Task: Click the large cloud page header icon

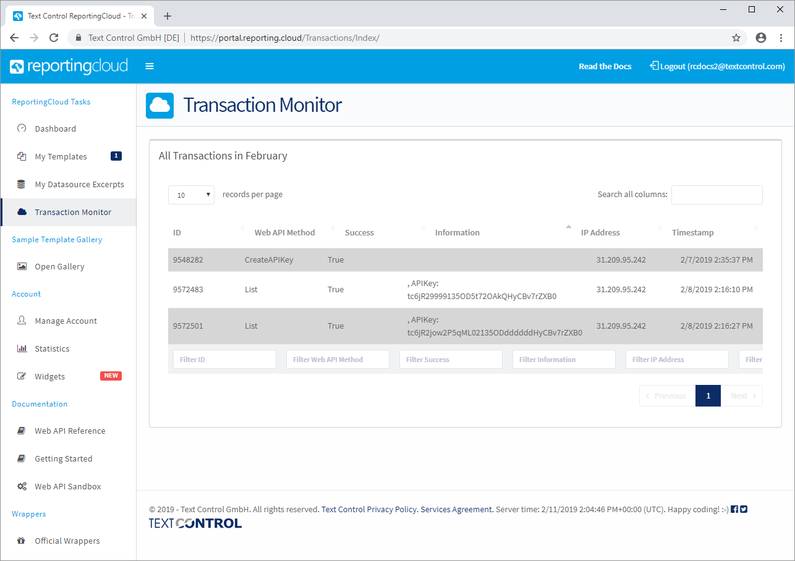Action: coord(160,105)
